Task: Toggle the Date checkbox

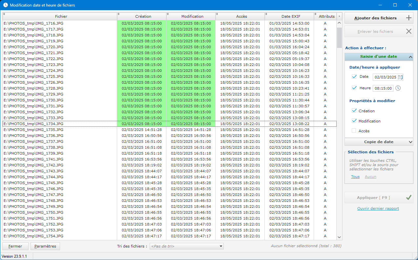Action: coord(354,77)
